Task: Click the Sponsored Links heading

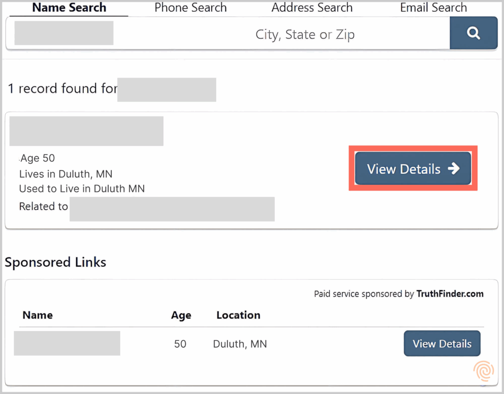Action: (56, 262)
